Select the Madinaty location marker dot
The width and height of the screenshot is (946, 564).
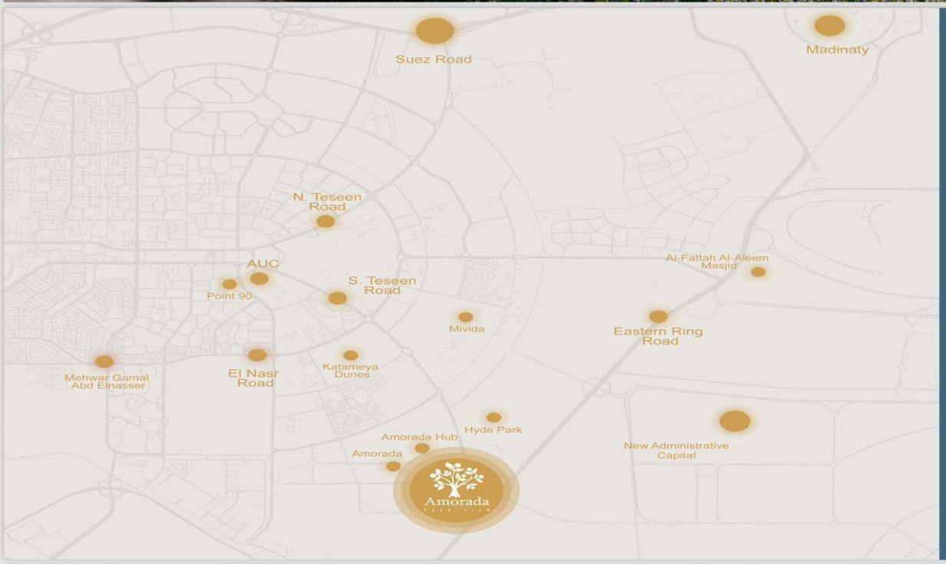tap(829, 26)
